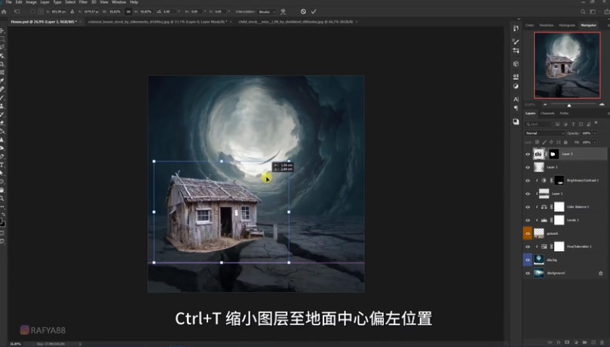Viewport: 610px width, 347px height.
Task: Click the lock icon on Background layer
Action: pos(601,272)
